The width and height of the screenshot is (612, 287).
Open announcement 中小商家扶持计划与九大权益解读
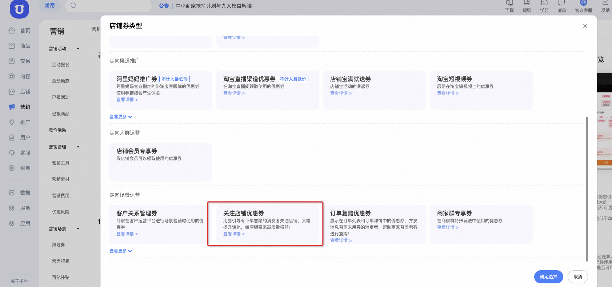click(x=214, y=6)
